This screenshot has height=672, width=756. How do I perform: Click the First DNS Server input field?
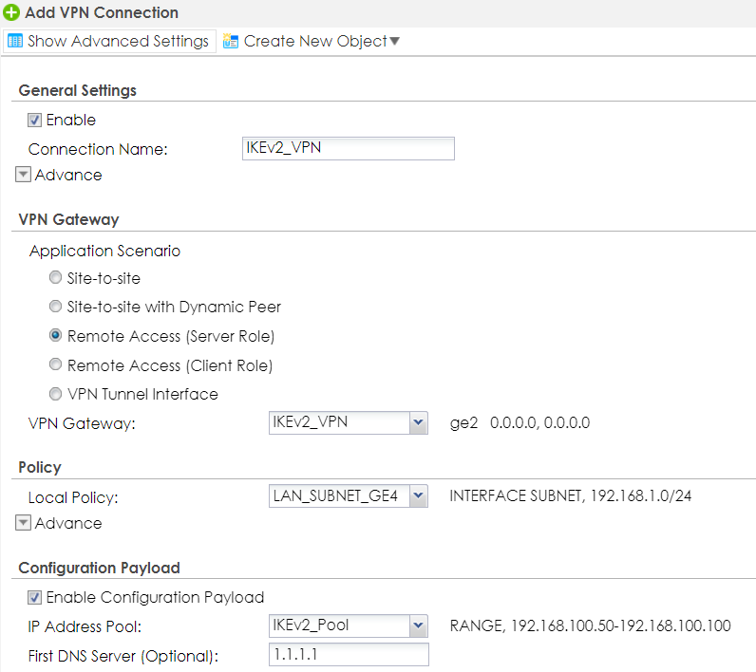coord(349,655)
